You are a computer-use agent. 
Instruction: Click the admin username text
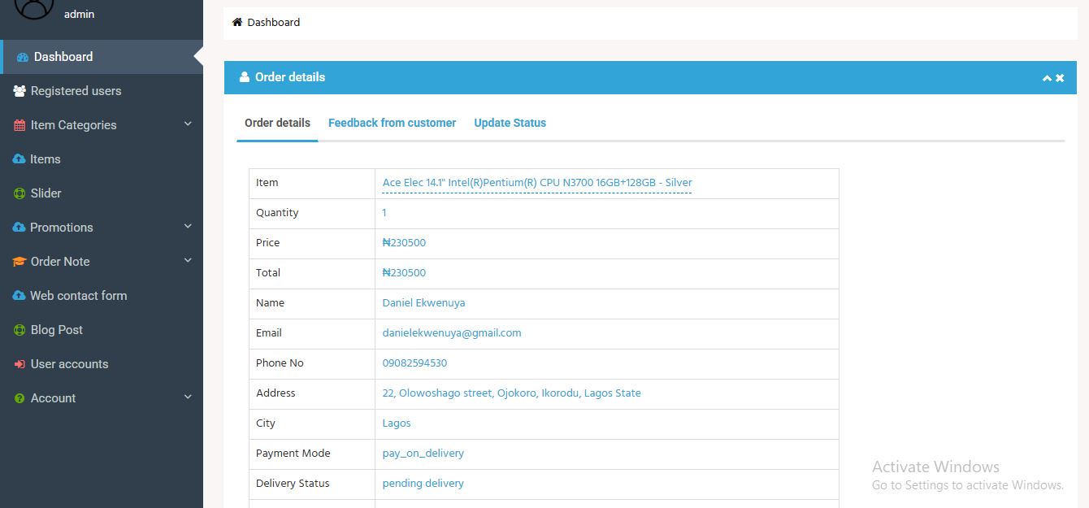coord(79,14)
